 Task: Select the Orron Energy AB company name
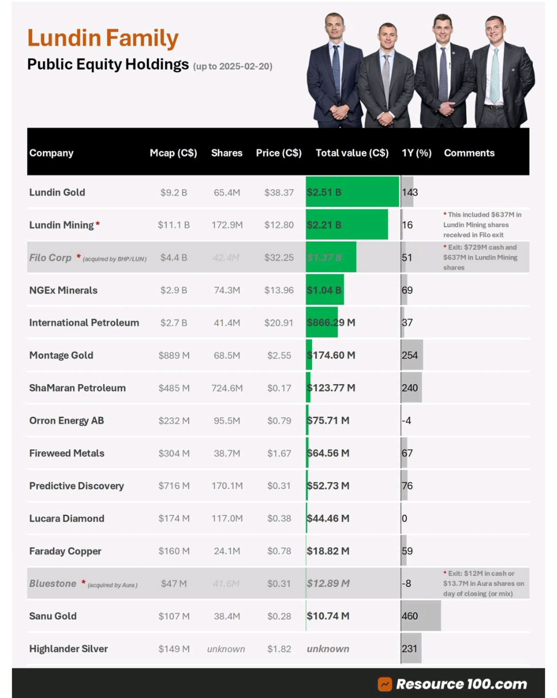(x=67, y=421)
